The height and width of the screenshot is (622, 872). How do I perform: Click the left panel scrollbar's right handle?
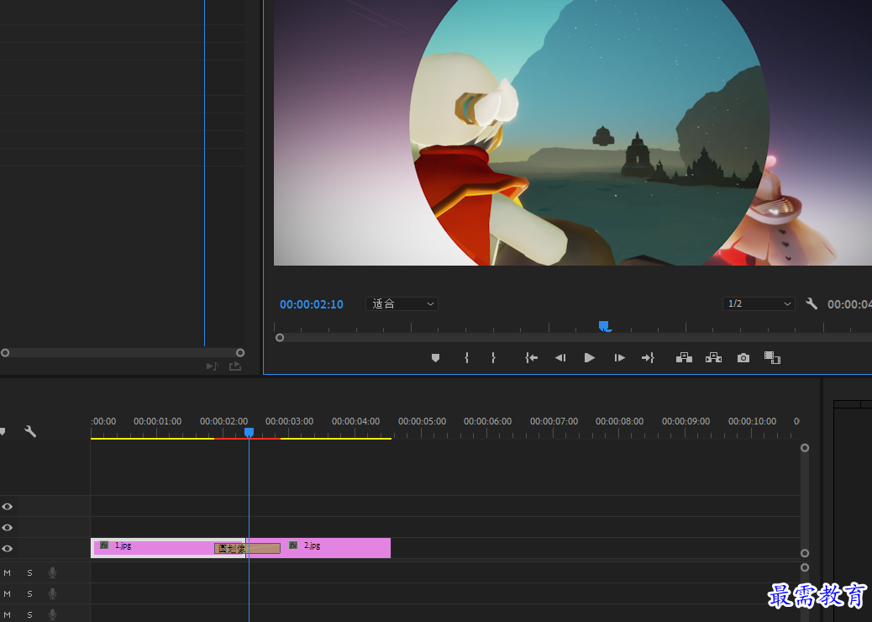click(240, 353)
